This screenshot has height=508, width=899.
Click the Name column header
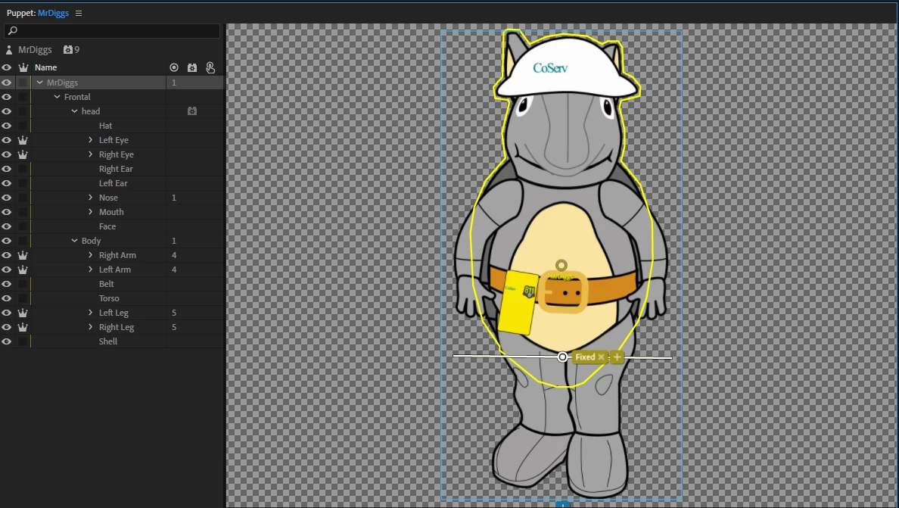46,67
